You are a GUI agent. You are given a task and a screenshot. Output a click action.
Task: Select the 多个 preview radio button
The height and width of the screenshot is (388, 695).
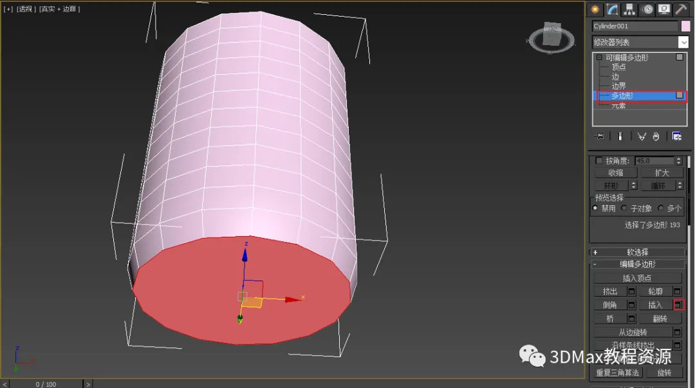tap(660, 208)
